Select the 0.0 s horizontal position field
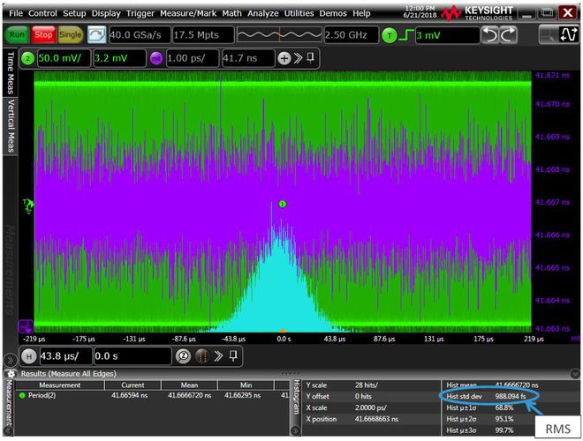The height and width of the screenshot is (441, 583). click(132, 356)
